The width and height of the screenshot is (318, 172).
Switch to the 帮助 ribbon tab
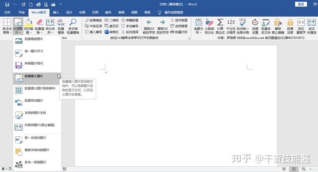click(148, 12)
